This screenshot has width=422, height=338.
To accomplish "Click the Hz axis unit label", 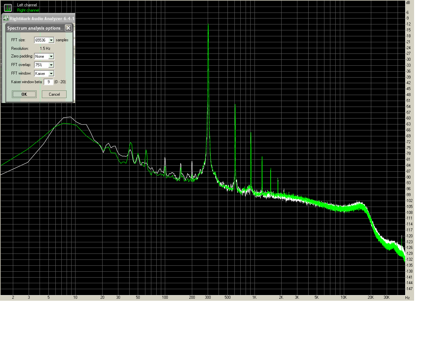I will click(407, 298).
